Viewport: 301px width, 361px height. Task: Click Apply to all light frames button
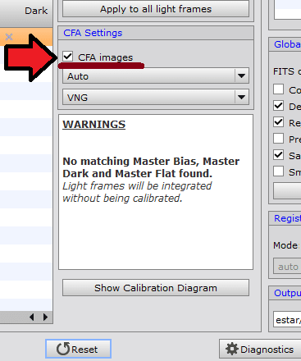156,9
